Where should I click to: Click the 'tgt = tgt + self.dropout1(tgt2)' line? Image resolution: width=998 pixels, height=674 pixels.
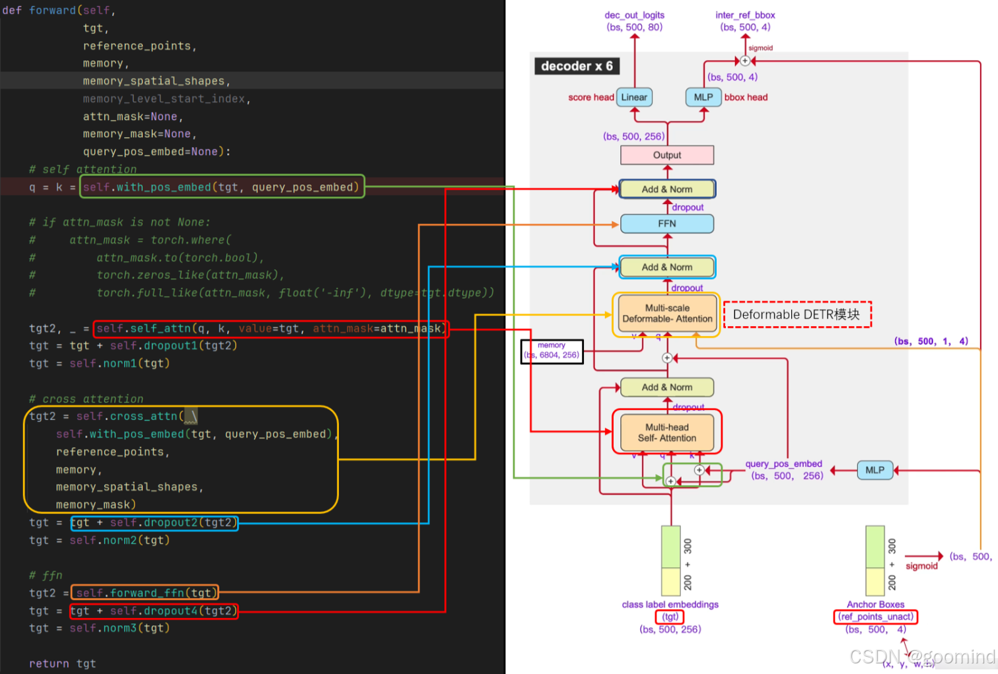tap(133, 346)
